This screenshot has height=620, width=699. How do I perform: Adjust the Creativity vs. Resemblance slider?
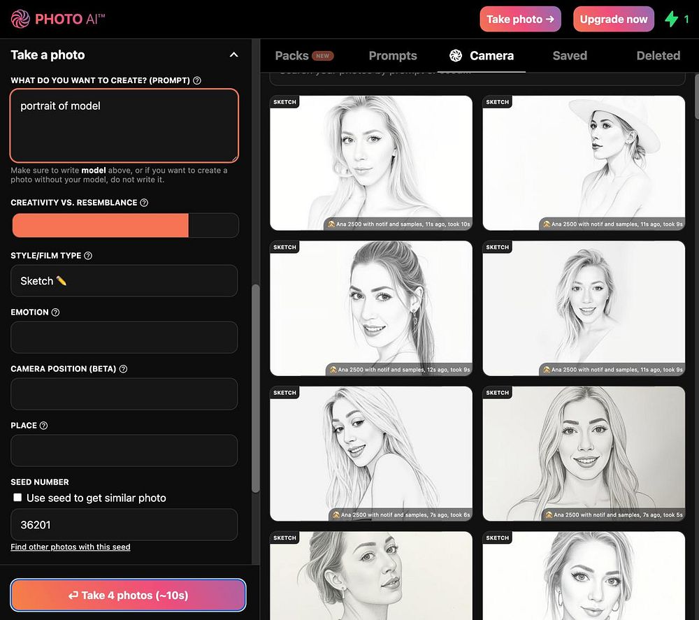coord(125,225)
